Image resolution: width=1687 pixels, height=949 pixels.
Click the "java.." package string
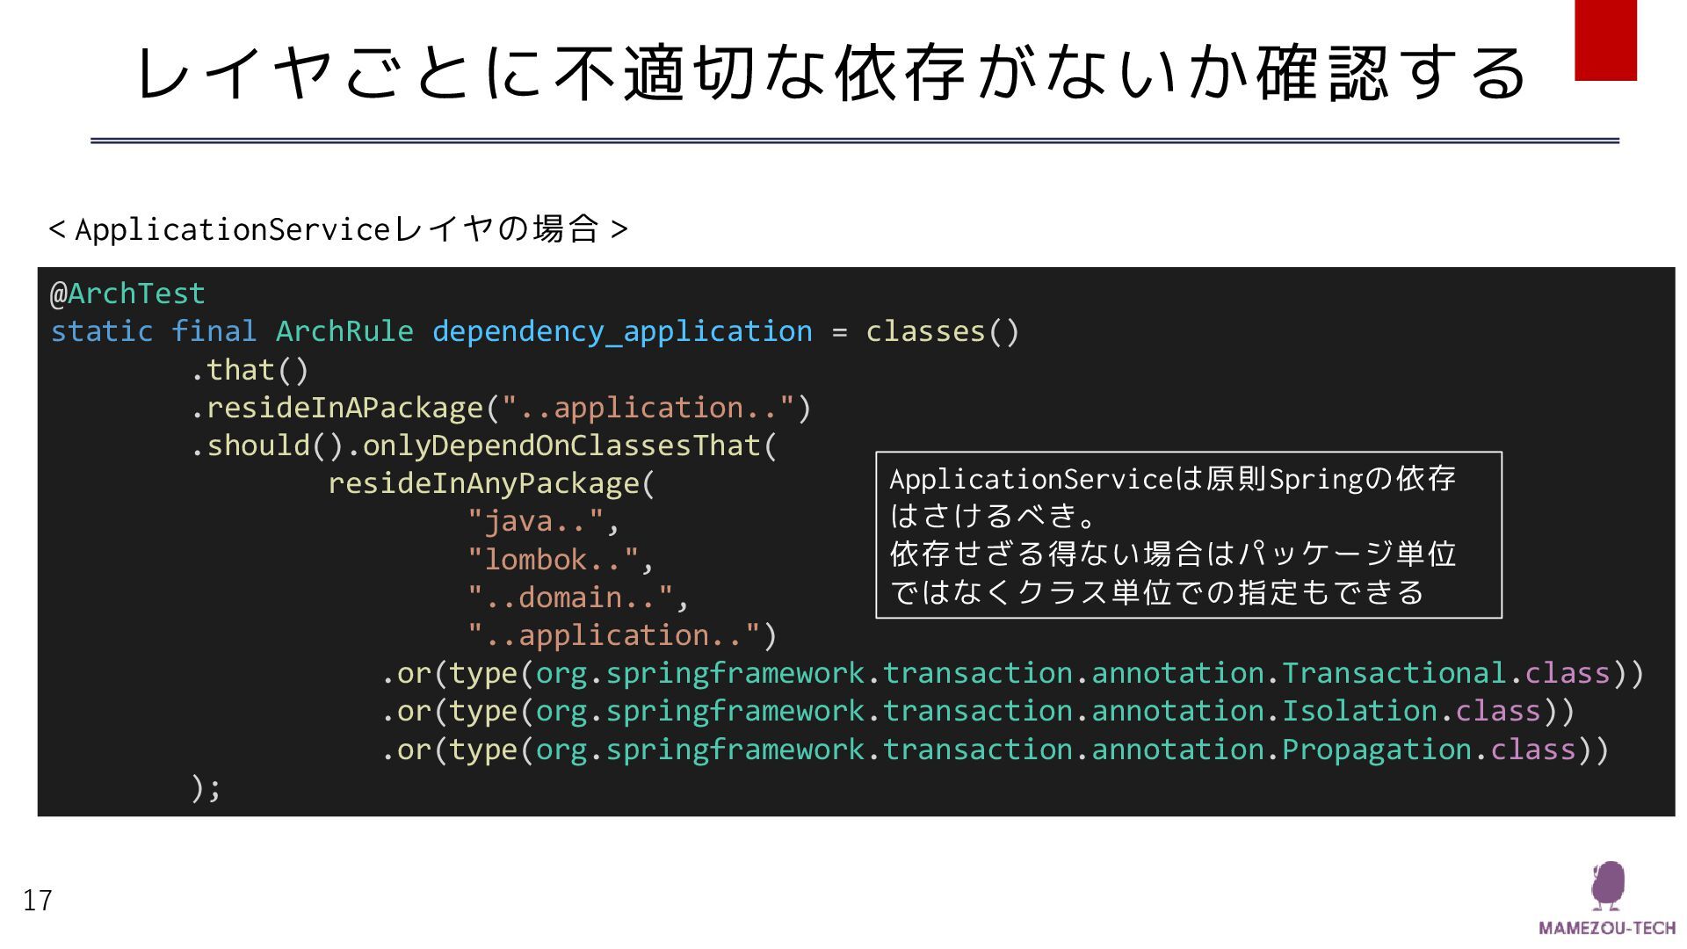[x=536, y=521]
